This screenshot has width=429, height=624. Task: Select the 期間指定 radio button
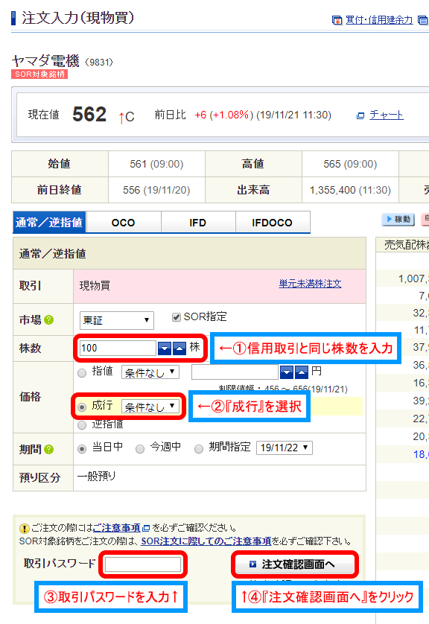coord(199,449)
